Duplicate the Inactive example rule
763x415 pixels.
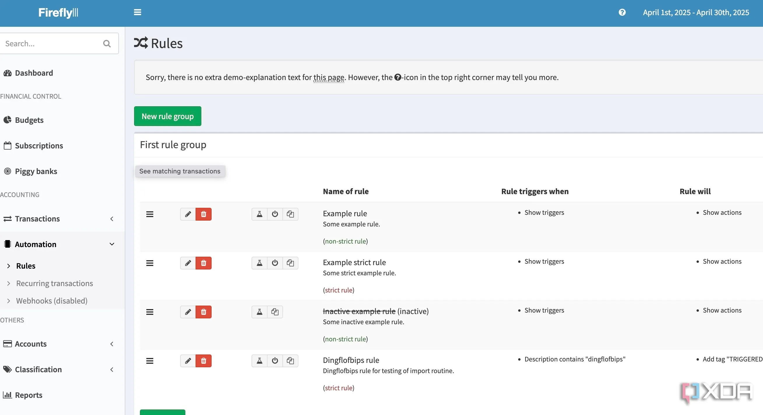pos(275,312)
